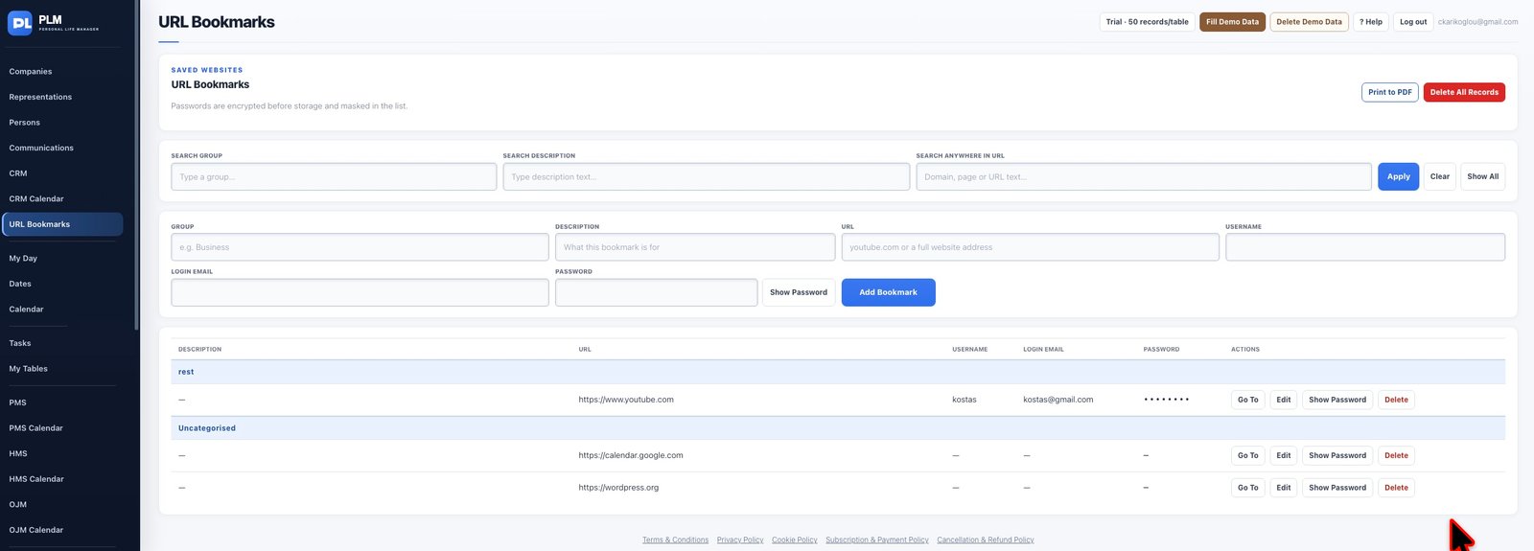Focus the Search Group field

coord(334,176)
